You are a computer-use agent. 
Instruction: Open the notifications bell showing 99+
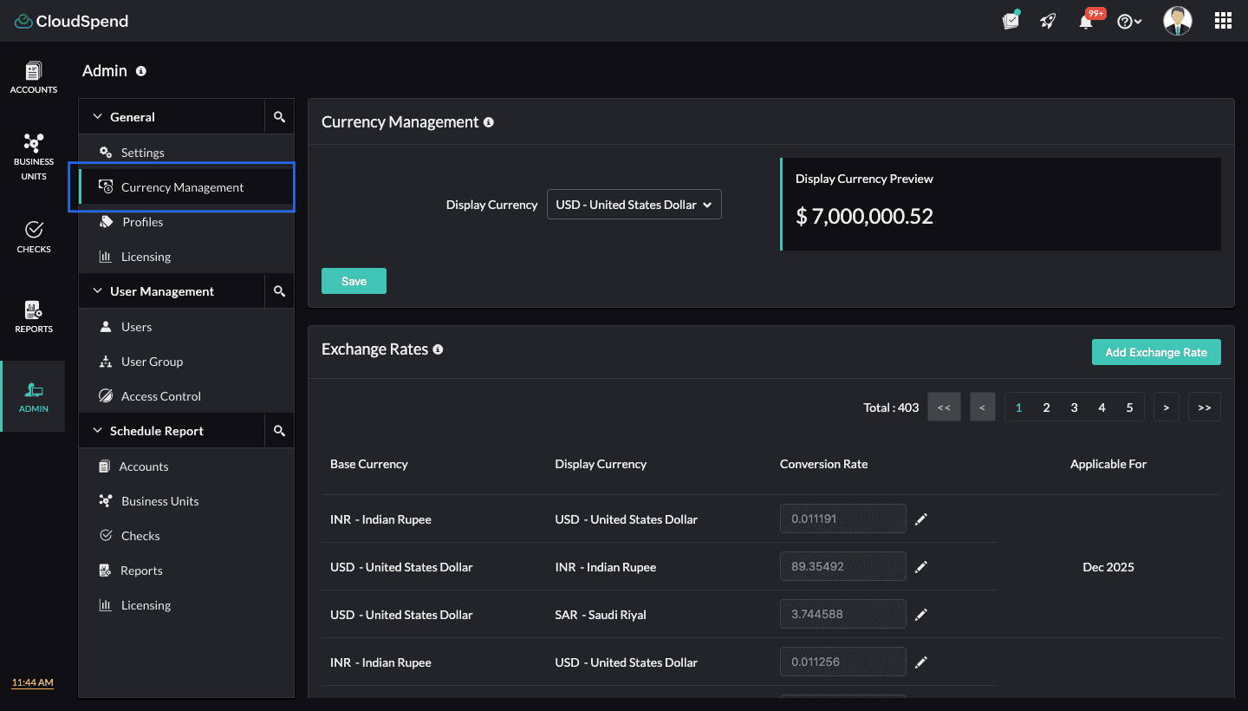point(1085,20)
